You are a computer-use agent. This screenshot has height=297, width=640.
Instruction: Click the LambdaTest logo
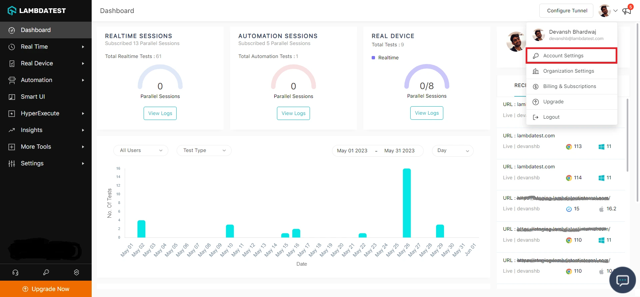pos(37,11)
